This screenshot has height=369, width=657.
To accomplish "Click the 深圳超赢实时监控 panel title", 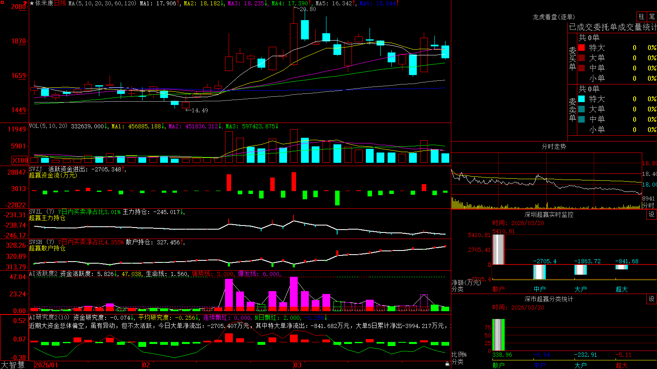I will click(x=549, y=214).
